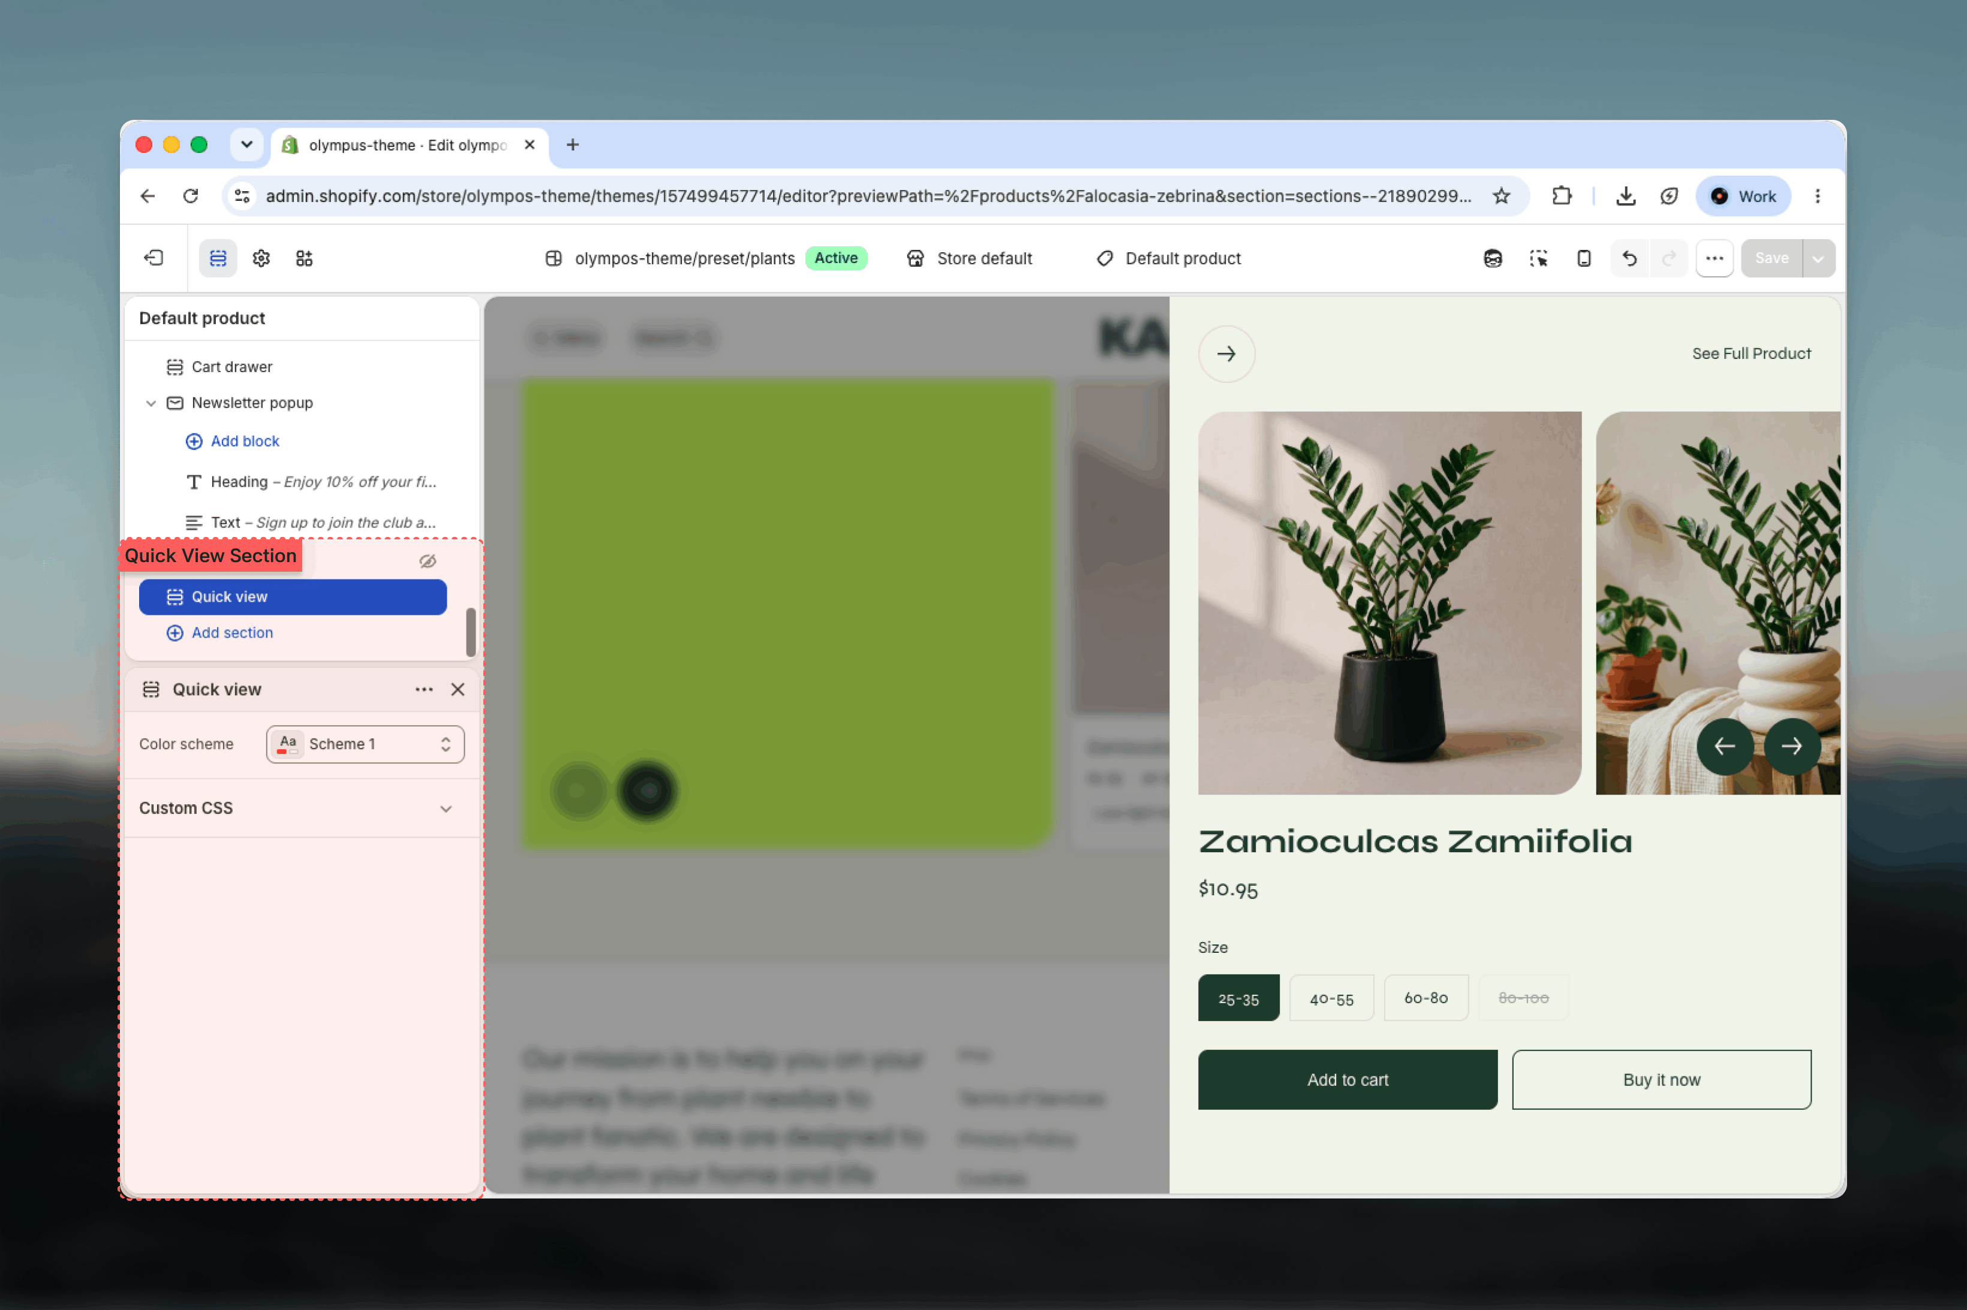Click the first plant product thumbnail
Viewport: 1967px width, 1310px height.
(1389, 602)
